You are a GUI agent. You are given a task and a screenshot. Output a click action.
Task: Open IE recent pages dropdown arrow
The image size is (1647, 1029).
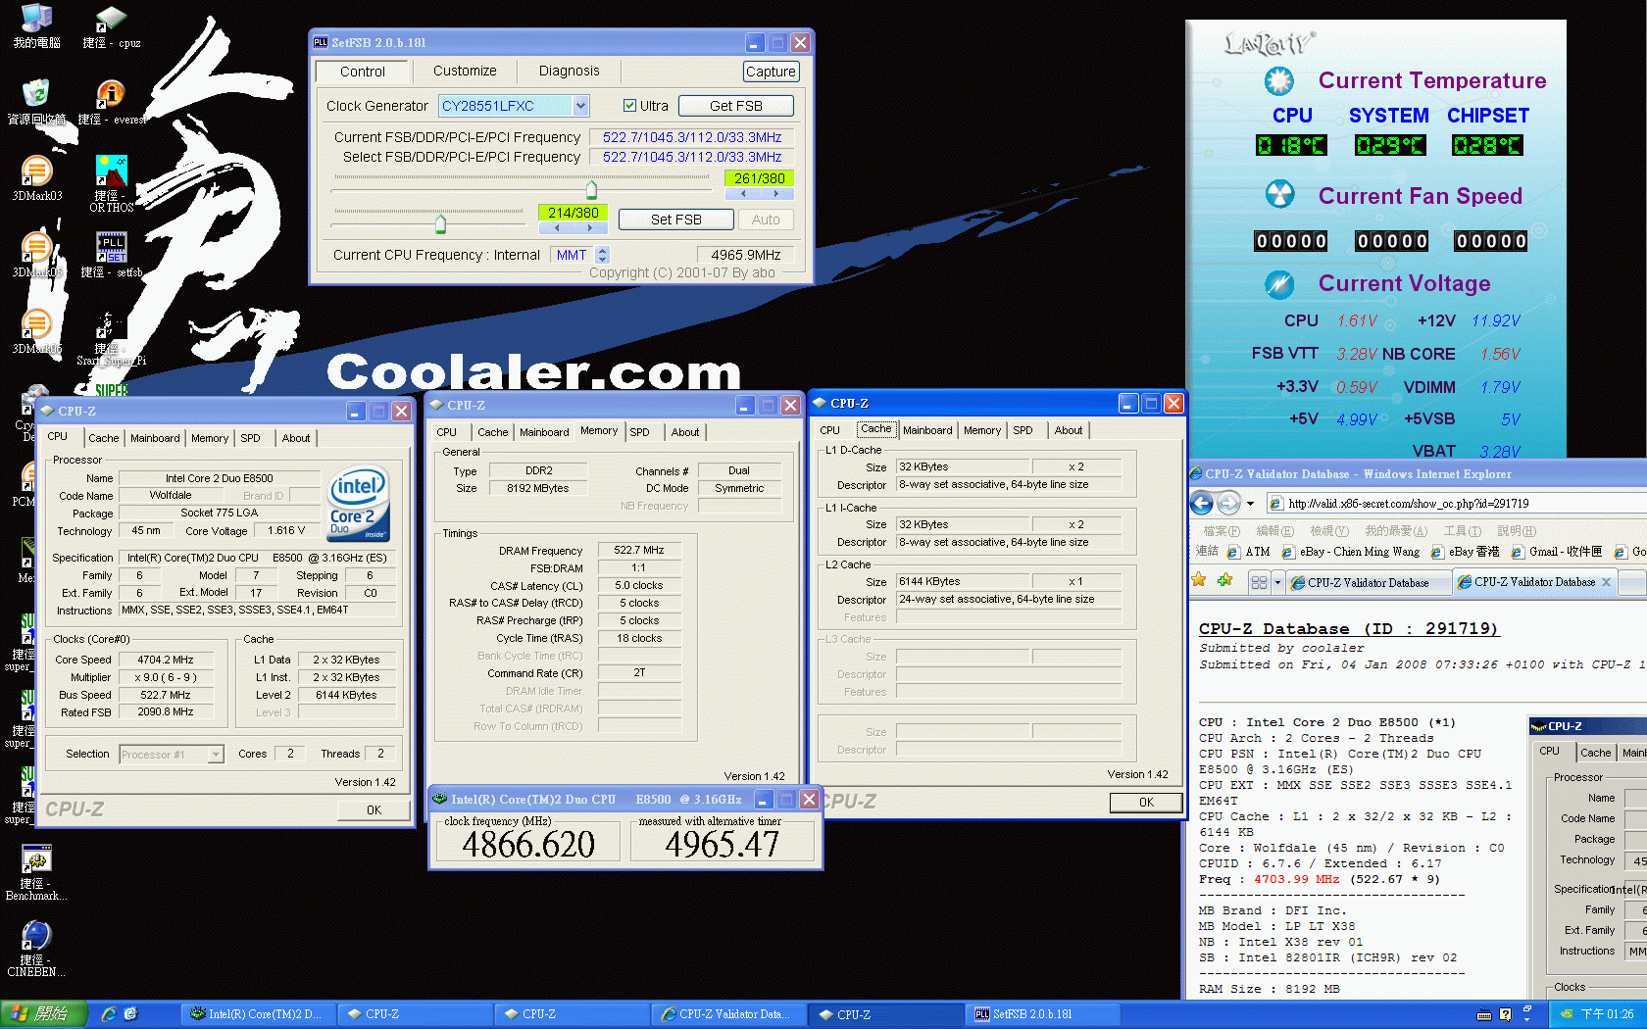pyautogui.click(x=1250, y=504)
